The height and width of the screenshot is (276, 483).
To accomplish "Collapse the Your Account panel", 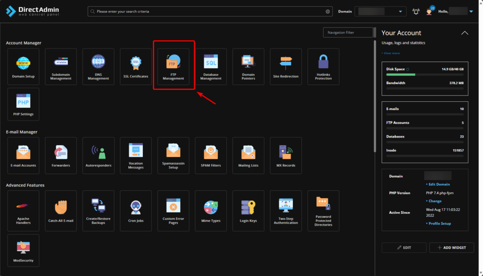I will point(465,33).
